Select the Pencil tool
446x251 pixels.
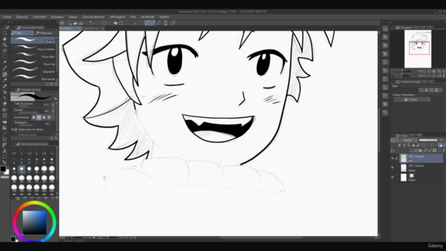[5, 80]
